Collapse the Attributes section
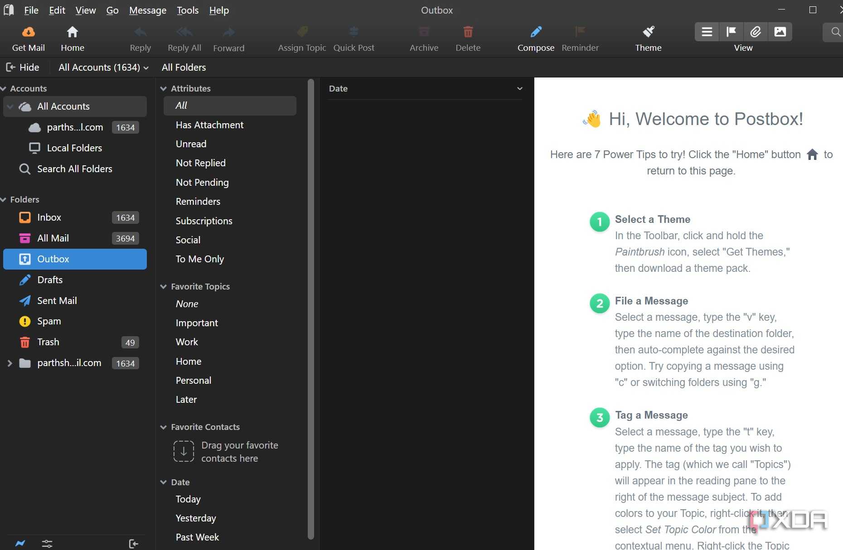The width and height of the screenshot is (843, 550). 164,88
